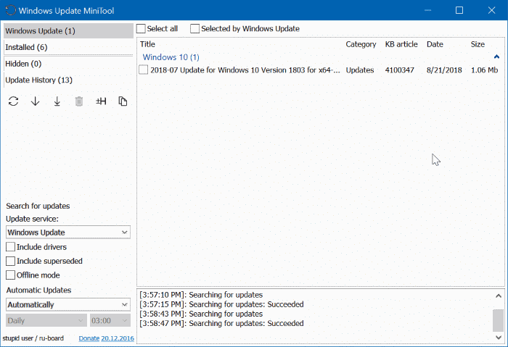Sort by the Title column header
Image resolution: width=508 pixels, height=347 pixels.
pyautogui.click(x=147, y=44)
